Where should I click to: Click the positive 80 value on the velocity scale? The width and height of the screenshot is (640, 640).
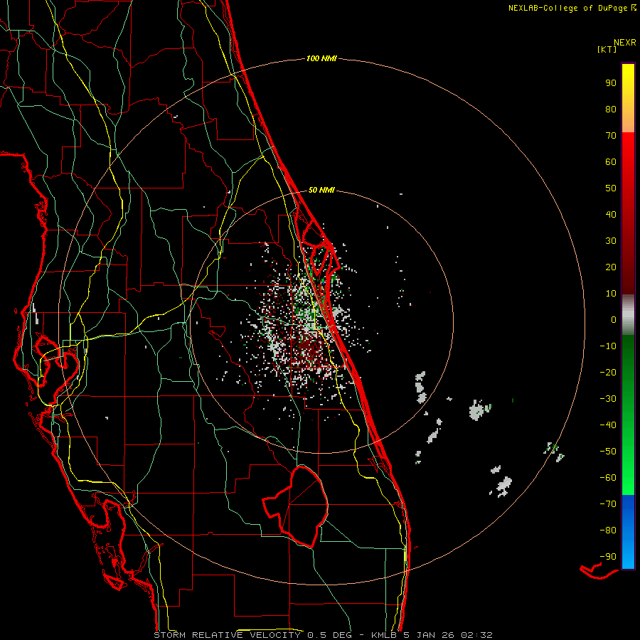[611, 109]
